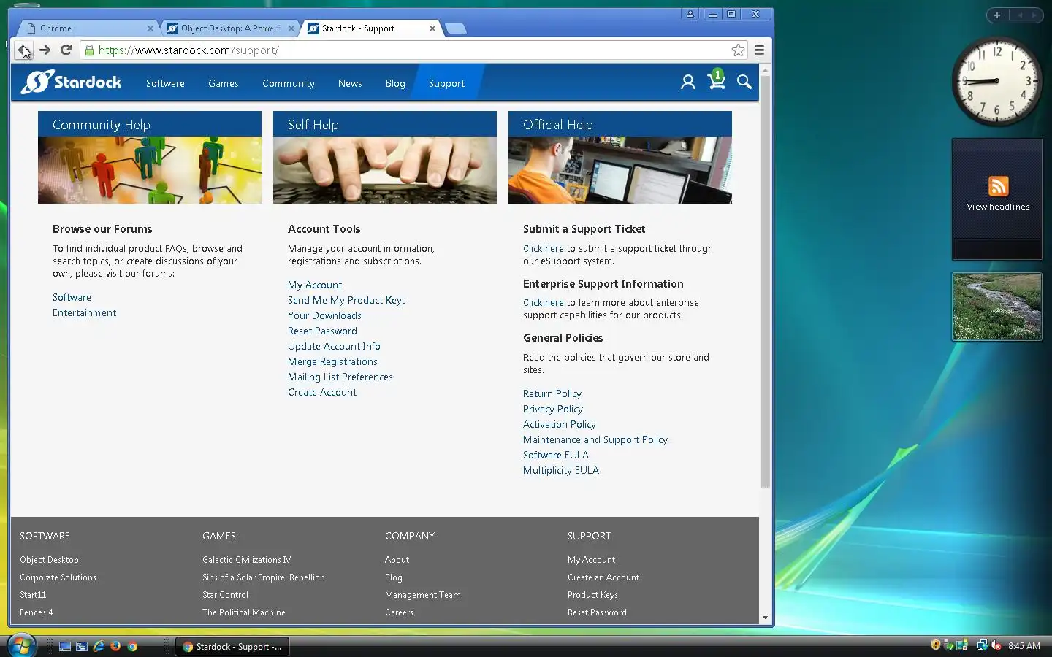Viewport: 1052px width, 657px height.
Task: Open the Privacy Policy link
Action: (x=552, y=409)
